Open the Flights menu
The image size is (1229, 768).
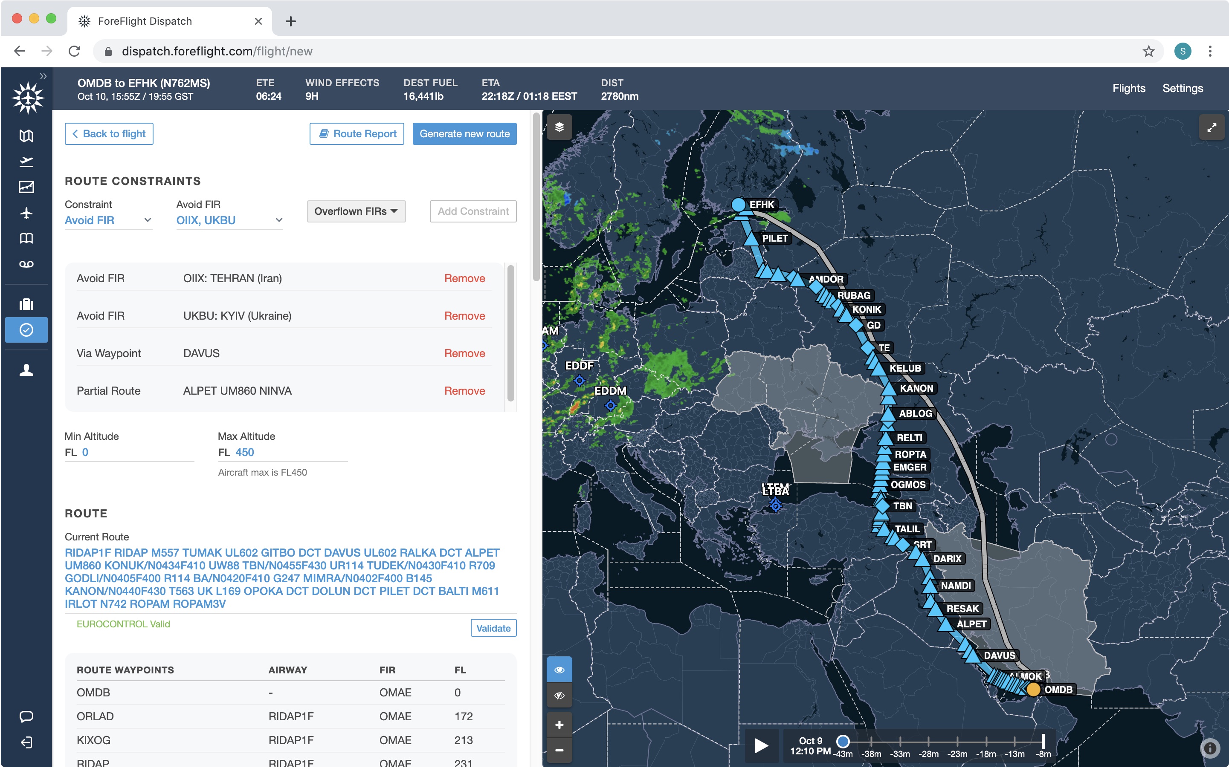point(1128,88)
